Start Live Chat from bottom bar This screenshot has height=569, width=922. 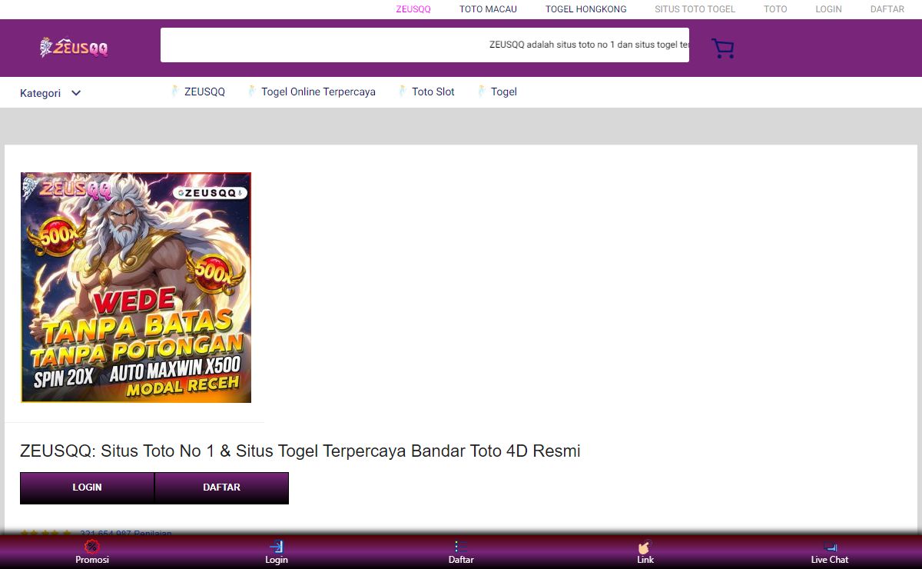point(830,552)
